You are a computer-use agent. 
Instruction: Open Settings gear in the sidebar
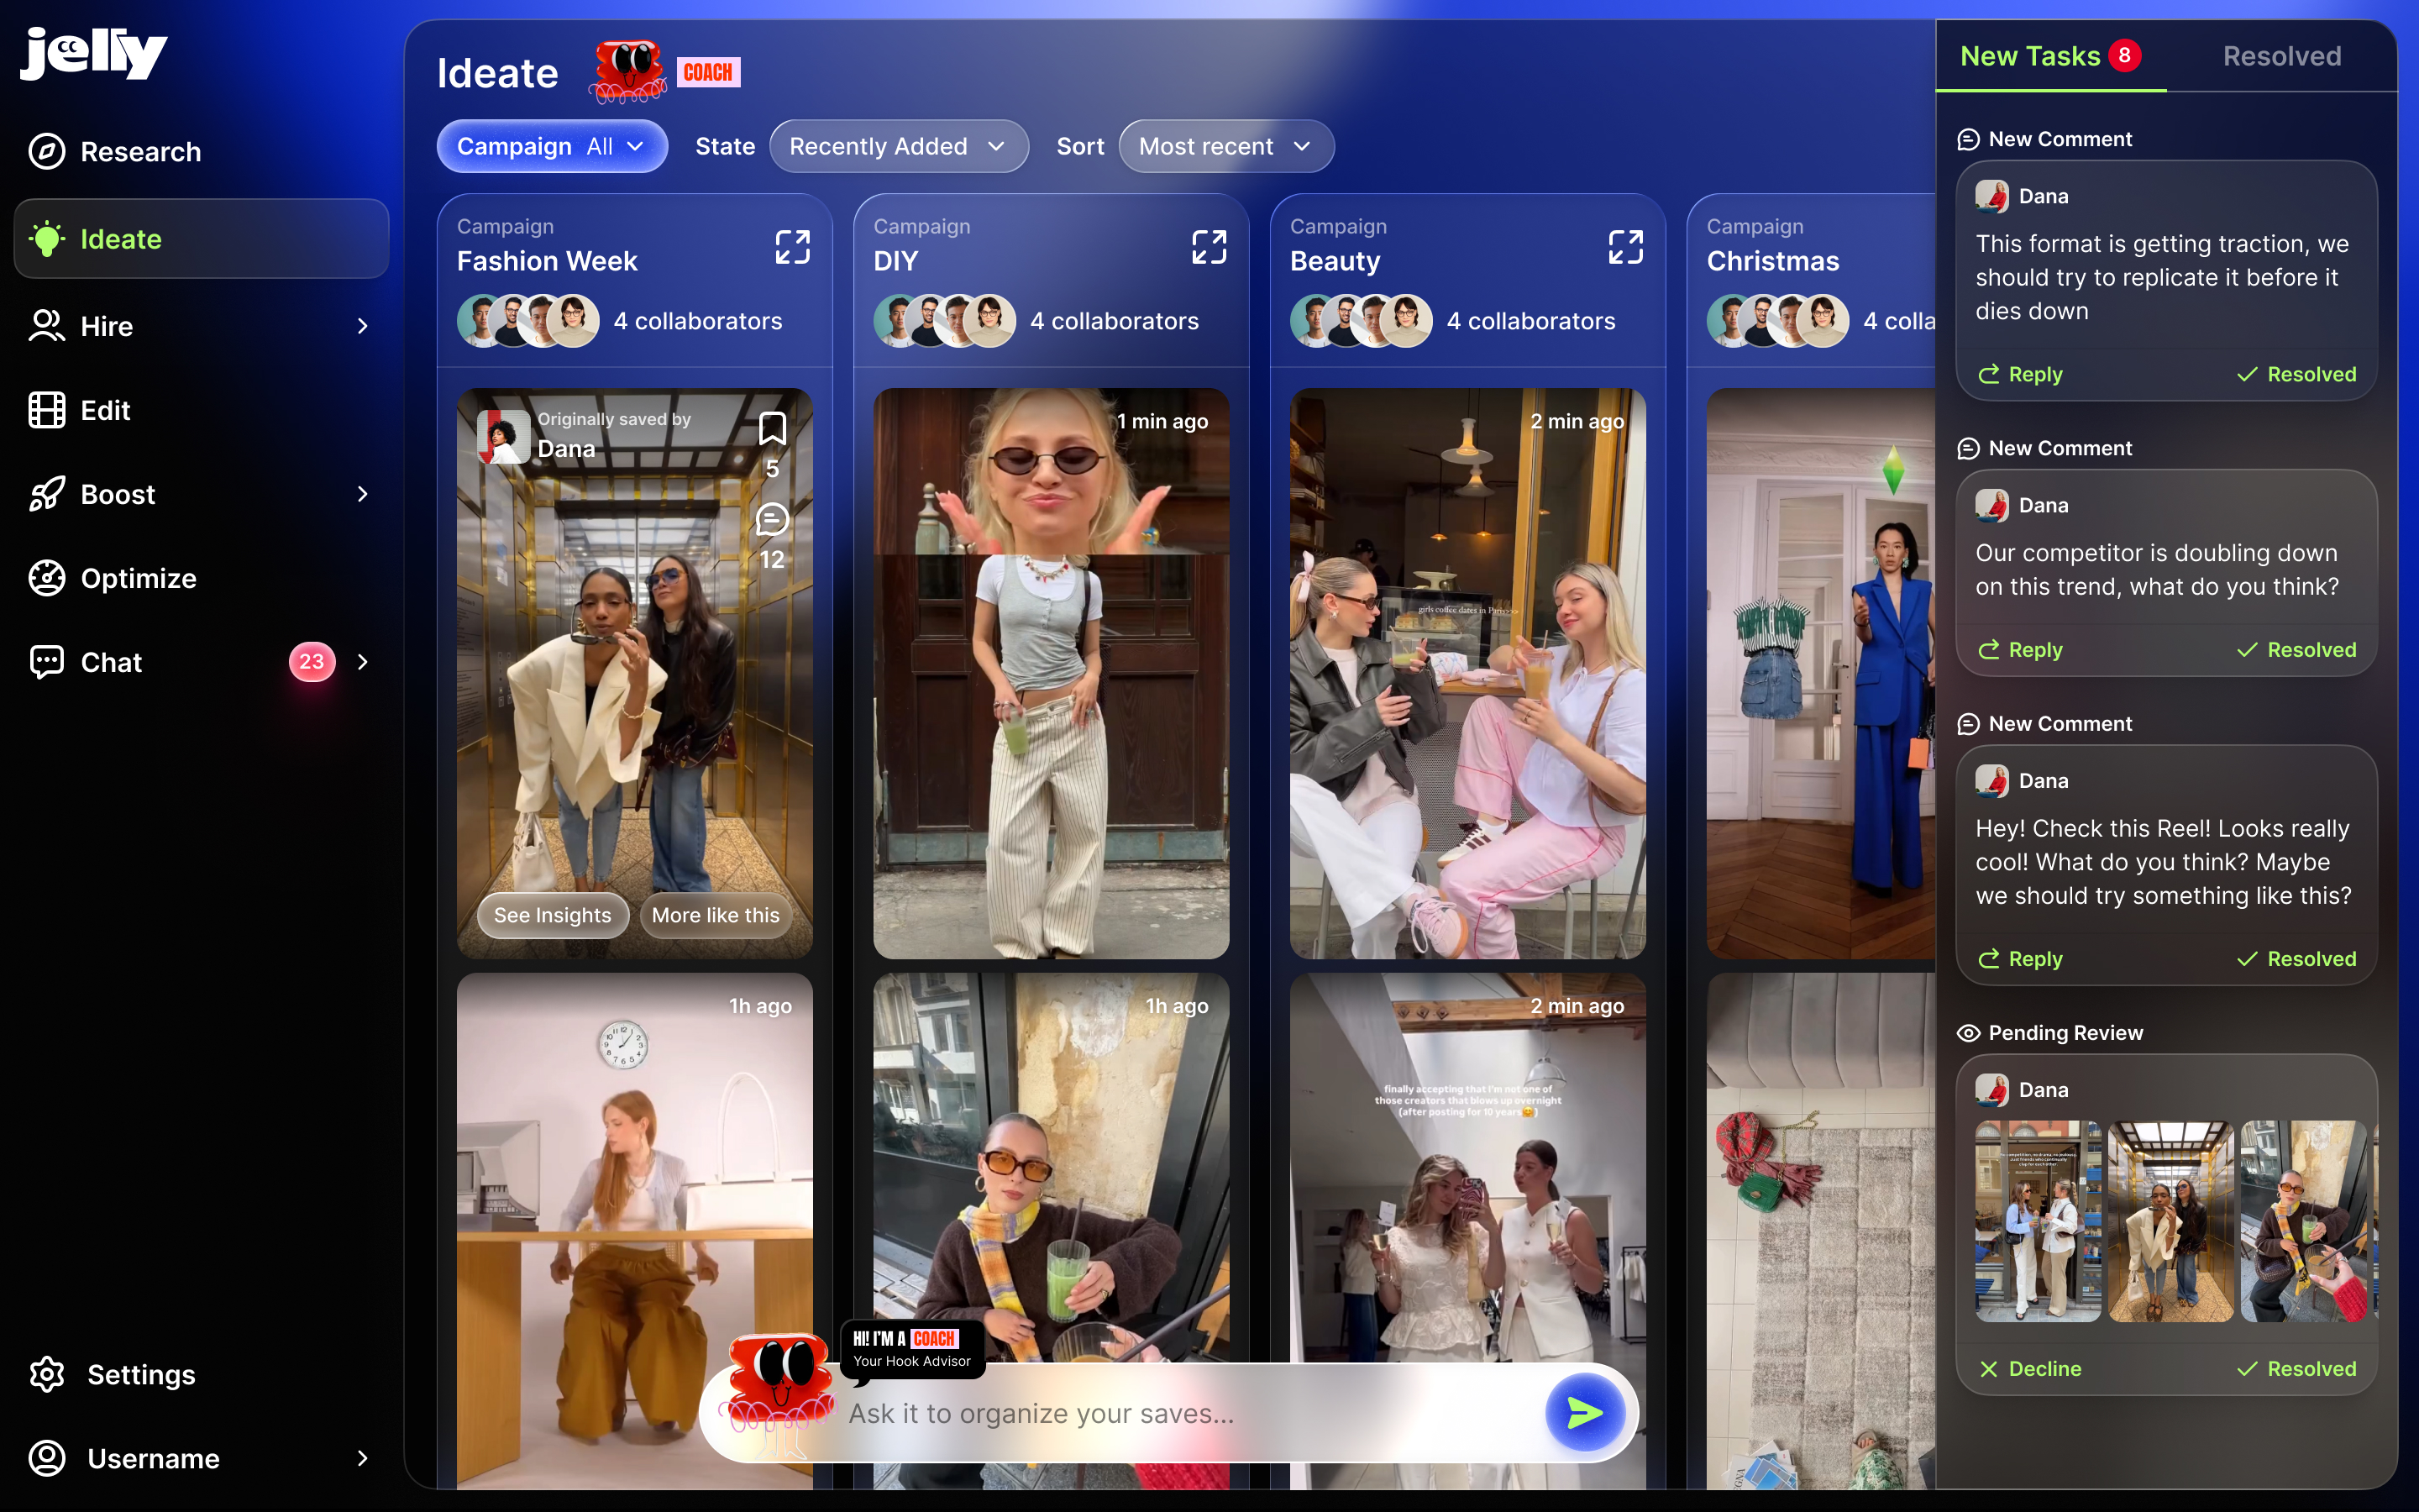[x=47, y=1374]
